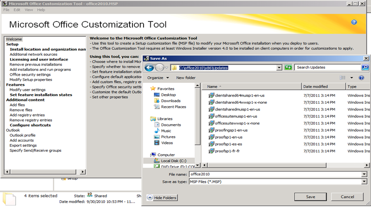Open the File menu
The image size is (371, 207).
tap(6, 10)
